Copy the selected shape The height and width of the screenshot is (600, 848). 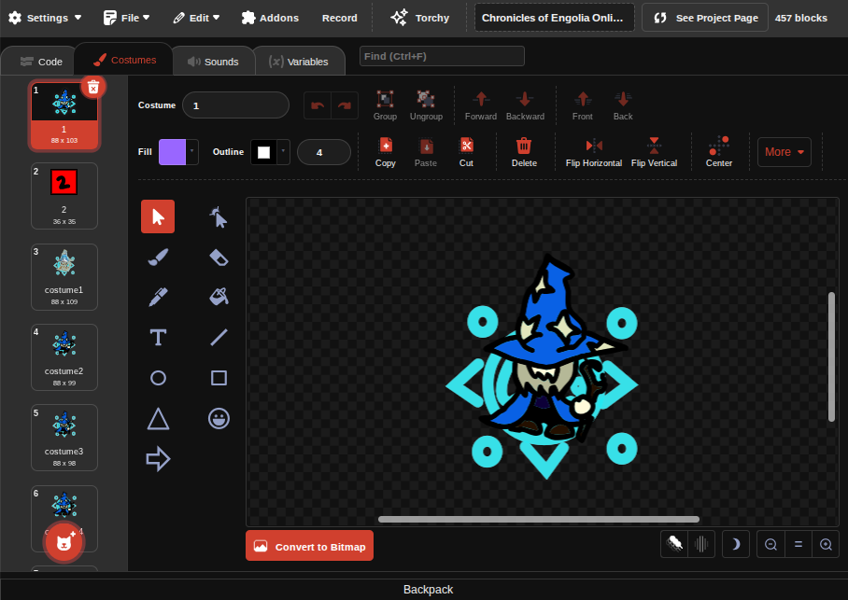386,152
